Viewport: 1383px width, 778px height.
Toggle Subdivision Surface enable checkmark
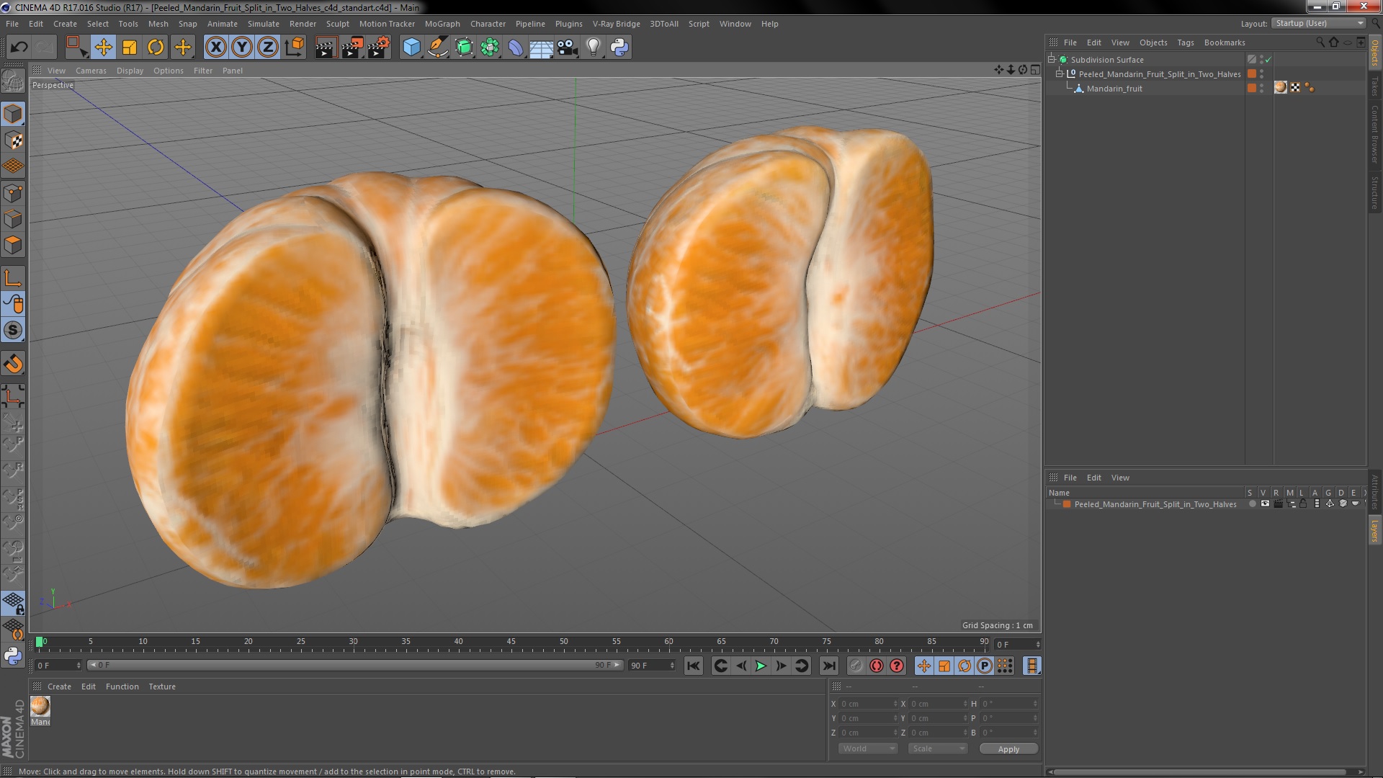pos(1268,60)
